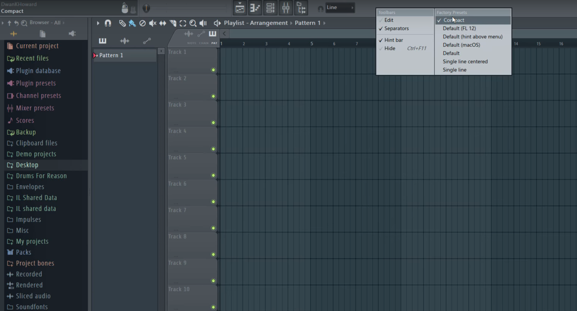Click back arrow on timeline header

(224, 34)
